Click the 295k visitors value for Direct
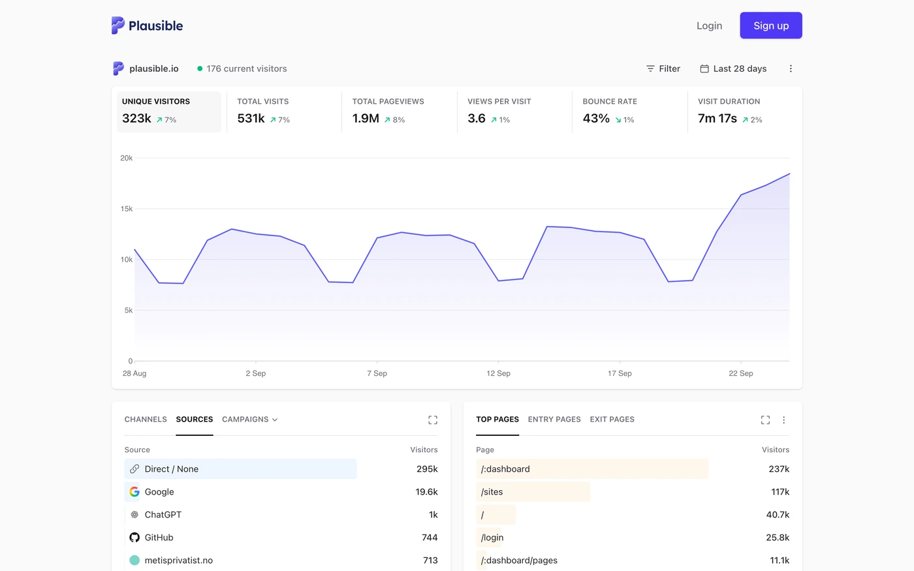This screenshot has width=914, height=571. 427,469
